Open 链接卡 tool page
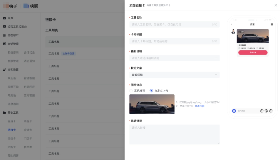Image resolution: width=280 pixels, height=160 pixels. coord(12,130)
